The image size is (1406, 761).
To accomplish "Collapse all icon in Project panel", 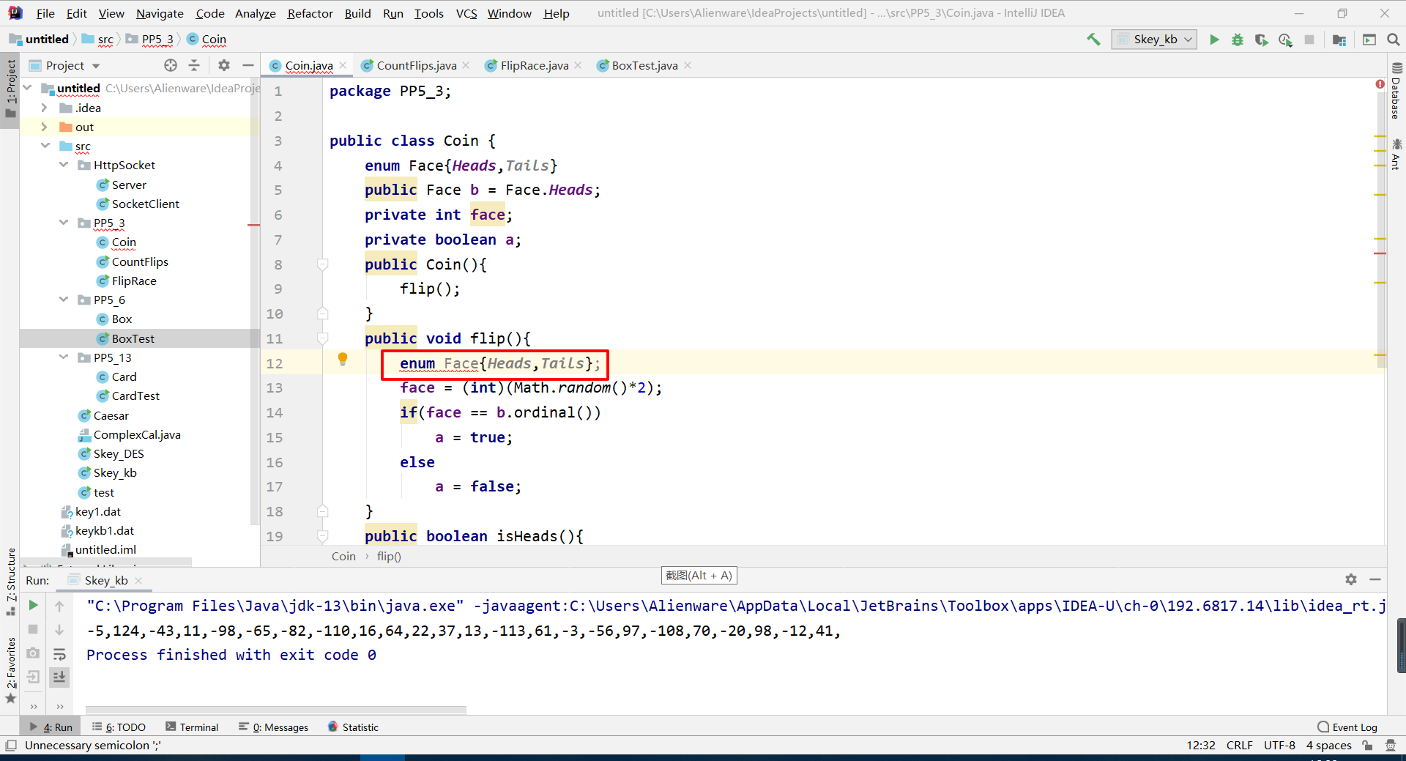I will point(194,65).
